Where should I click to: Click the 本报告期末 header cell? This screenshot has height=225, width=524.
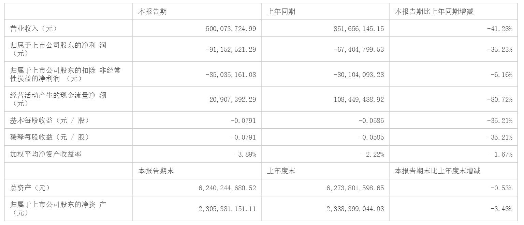156,171
